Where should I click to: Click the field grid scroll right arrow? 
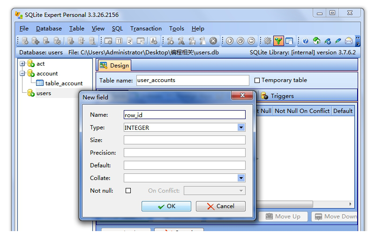click(350, 204)
